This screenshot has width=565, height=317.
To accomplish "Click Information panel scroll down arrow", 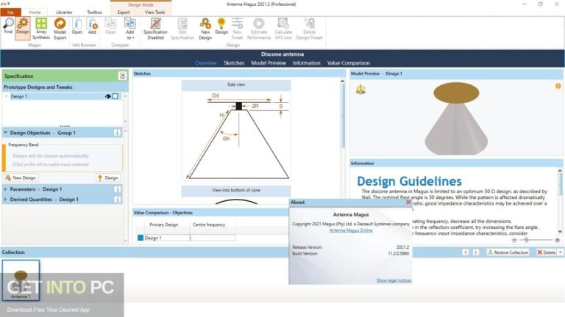I will (x=560, y=232).
